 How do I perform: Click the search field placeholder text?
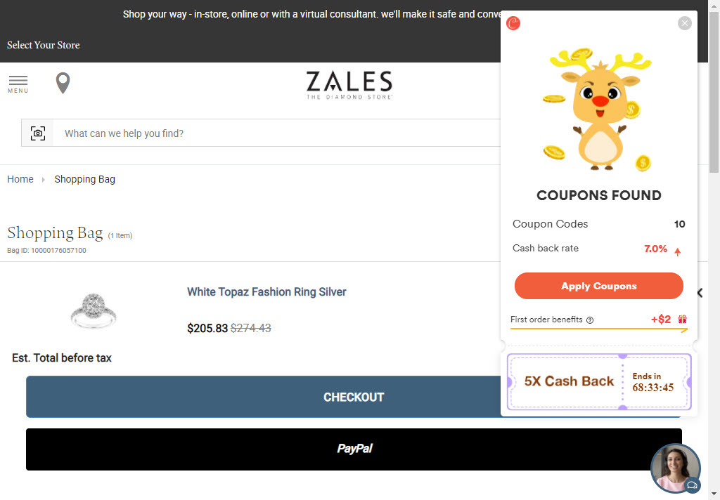pos(124,133)
